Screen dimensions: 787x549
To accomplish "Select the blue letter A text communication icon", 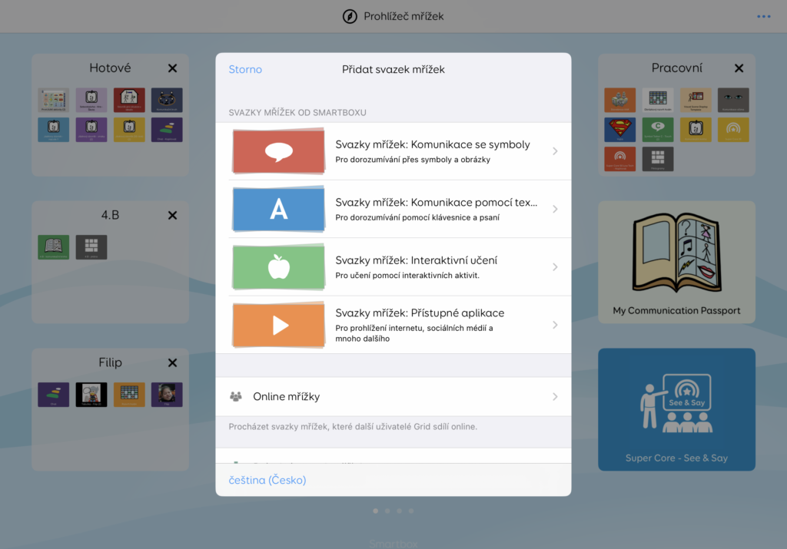I will [278, 209].
